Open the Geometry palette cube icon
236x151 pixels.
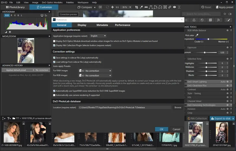[210, 20]
